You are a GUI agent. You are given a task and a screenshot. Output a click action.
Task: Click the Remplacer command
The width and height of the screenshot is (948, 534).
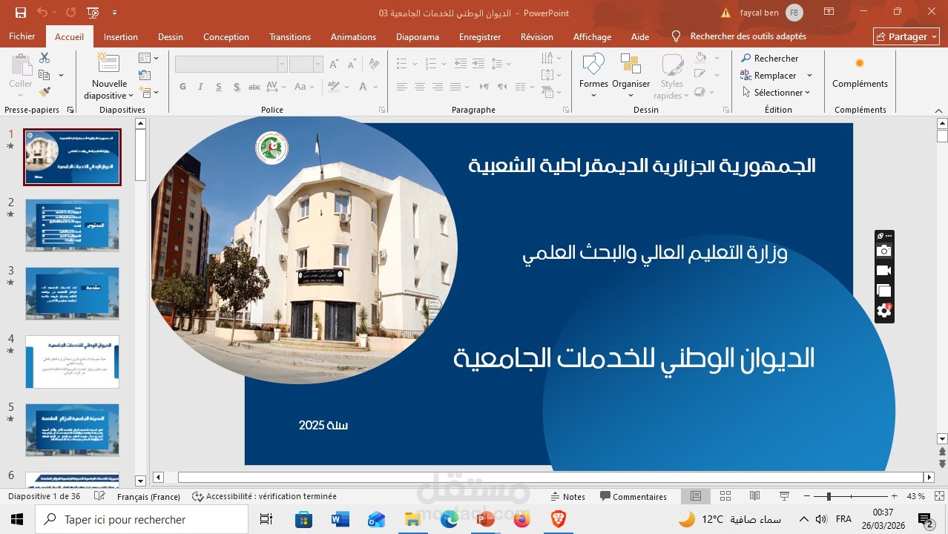(775, 75)
